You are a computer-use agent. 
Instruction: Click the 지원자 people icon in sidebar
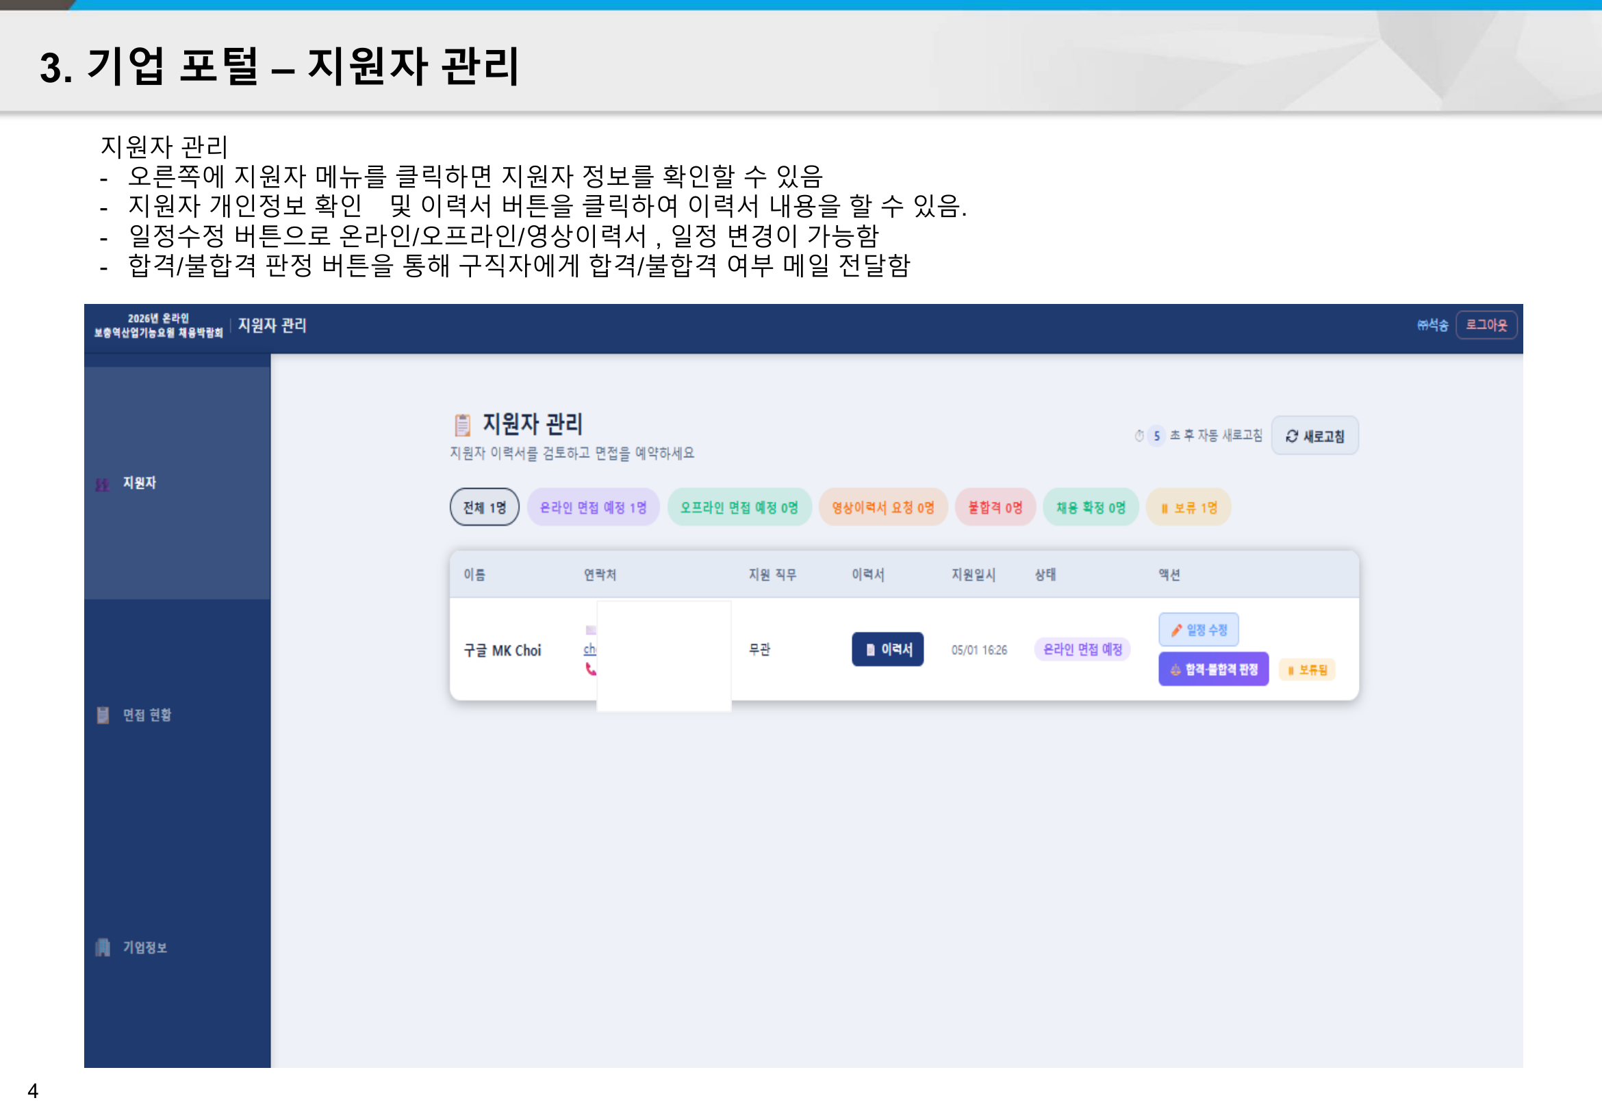tap(102, 484)
